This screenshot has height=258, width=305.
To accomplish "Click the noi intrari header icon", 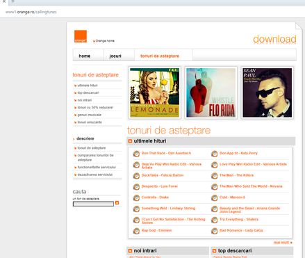I will pyautogui.click(x=130, y=250).
